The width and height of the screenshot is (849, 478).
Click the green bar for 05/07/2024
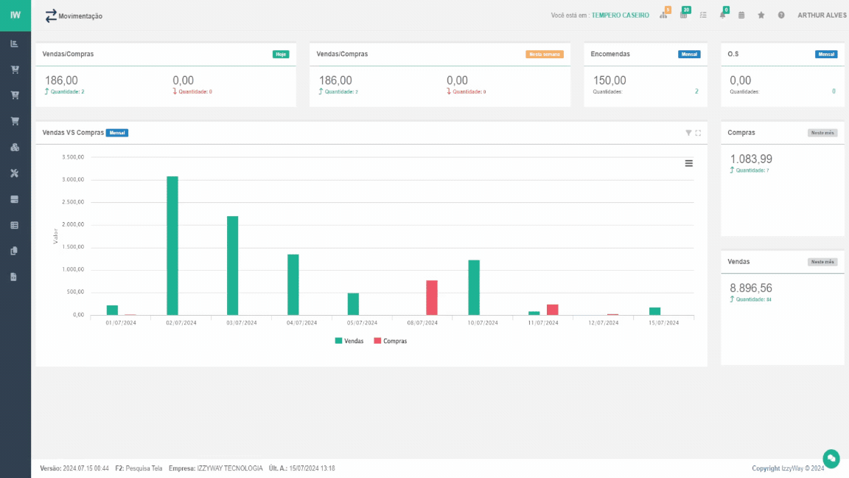point(353,304)
